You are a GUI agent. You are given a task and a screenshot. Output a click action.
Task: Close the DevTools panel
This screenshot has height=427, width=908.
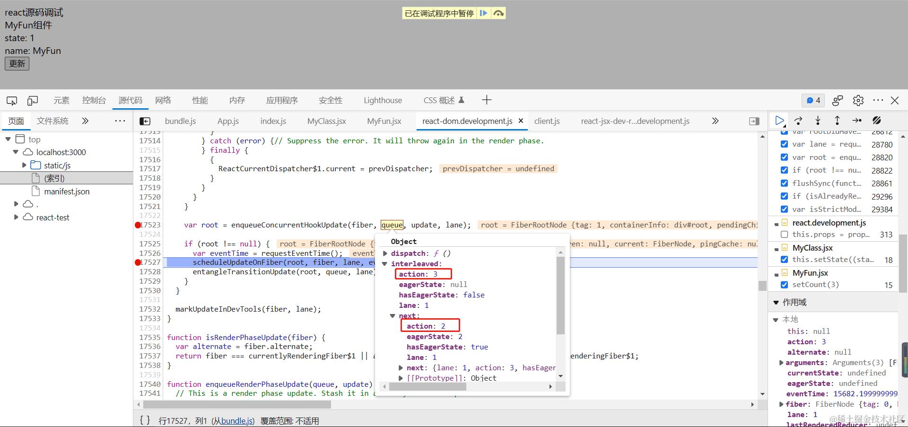click(x=895, y=100)
